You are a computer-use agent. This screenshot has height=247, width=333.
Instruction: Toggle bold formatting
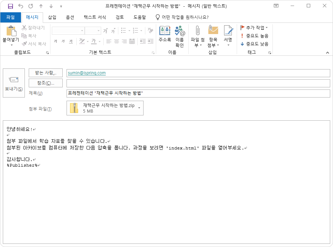[x=56, y=41]
